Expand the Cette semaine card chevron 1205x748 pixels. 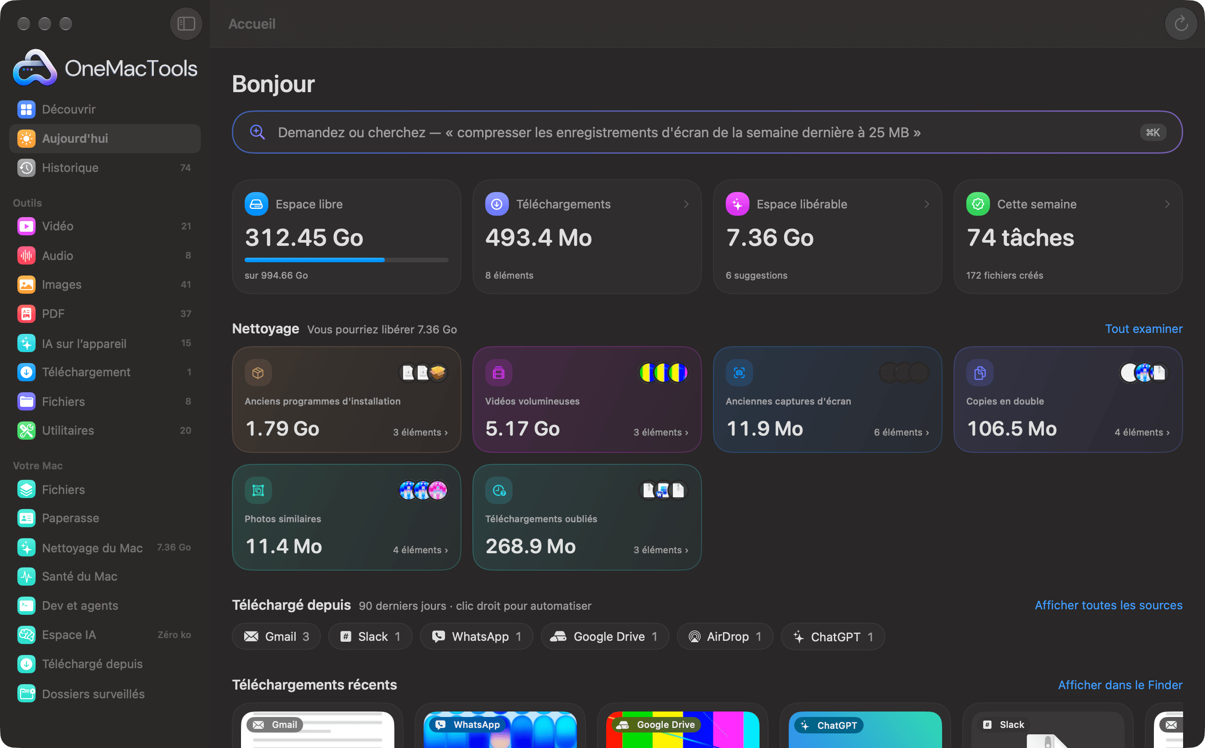tap(1168, 204)
